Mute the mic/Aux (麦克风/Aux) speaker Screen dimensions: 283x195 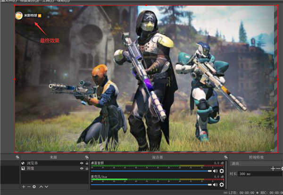(x=215, y=184)
